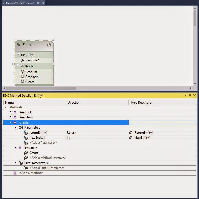Click the diagram vertical scrollbar up arrow
The width and height of the screenshot is (199, 199).
pos(195,8)
